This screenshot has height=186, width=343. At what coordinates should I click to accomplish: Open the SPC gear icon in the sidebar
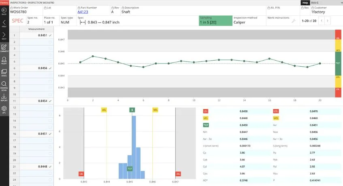(4, 108)
